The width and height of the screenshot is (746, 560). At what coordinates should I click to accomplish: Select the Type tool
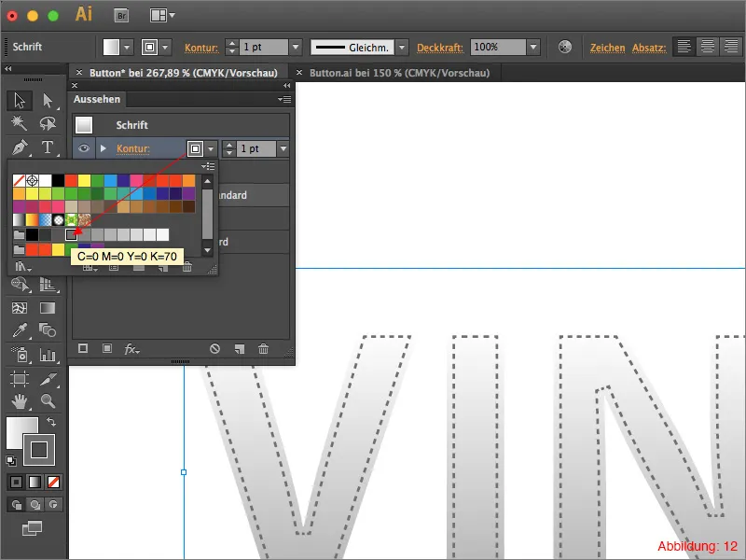[x=48, y=147]
